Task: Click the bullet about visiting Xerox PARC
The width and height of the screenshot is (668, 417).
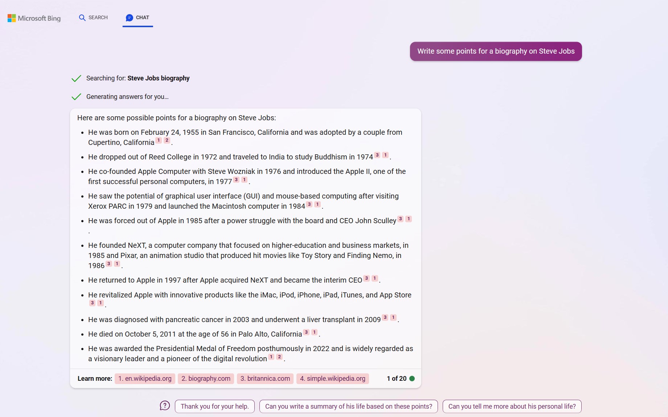Action: 243,201
